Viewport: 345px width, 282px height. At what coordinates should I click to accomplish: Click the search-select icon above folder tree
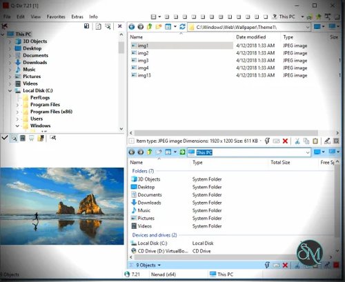108,26
